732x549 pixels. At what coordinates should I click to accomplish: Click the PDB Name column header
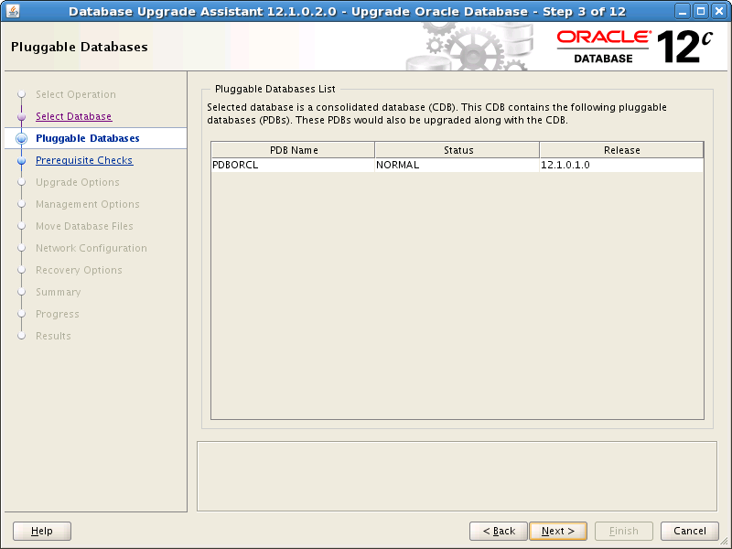pyautogui.click(x=293, y=150)
